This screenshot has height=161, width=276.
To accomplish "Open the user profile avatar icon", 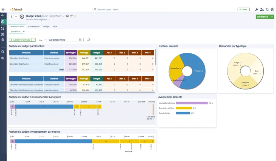I will [x=272, y=9].
